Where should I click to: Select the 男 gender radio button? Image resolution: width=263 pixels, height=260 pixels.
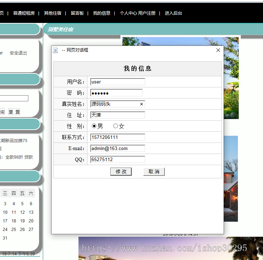[x=94, y=126]
